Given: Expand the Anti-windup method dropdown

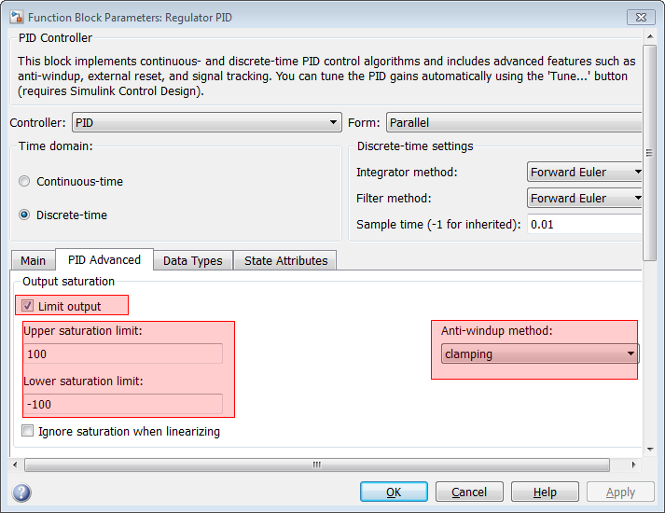Looking at the screenshot, I should click(x=539, y=354).
